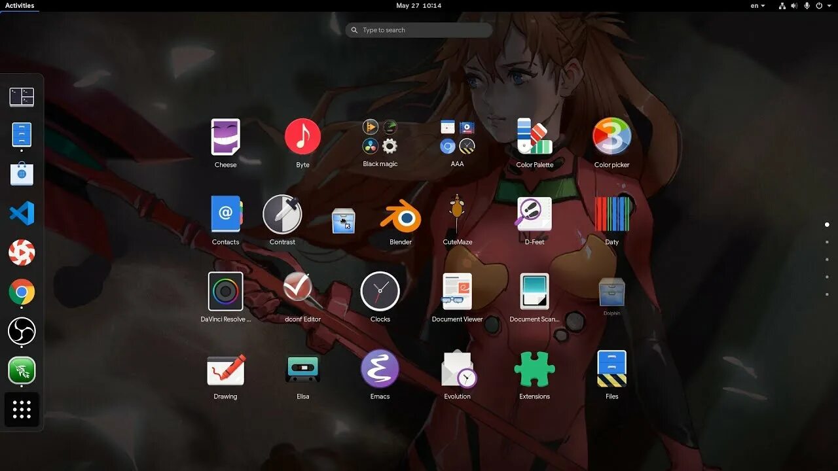The width and height of the screenshot is (838, 471).
Task: Start the Color picker app
Action: point(611,137)
